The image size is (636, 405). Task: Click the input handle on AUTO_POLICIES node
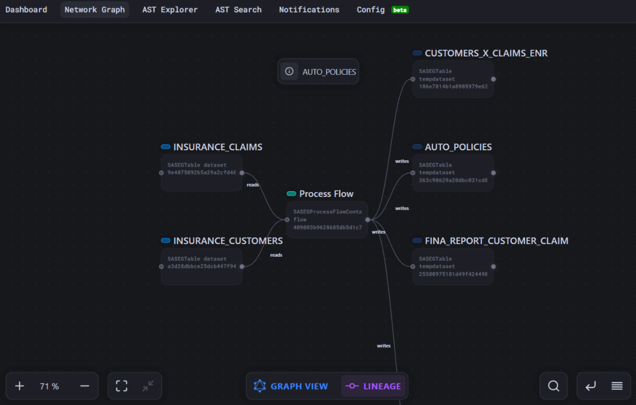tap(413, 173)
